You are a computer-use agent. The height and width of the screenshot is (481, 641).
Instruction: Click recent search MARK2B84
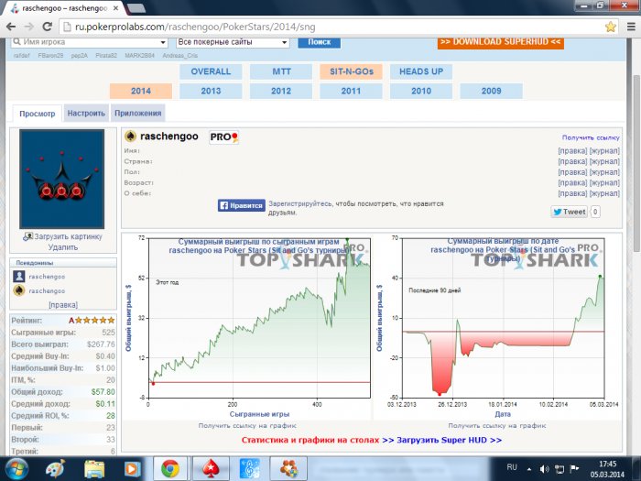[139, 55]
